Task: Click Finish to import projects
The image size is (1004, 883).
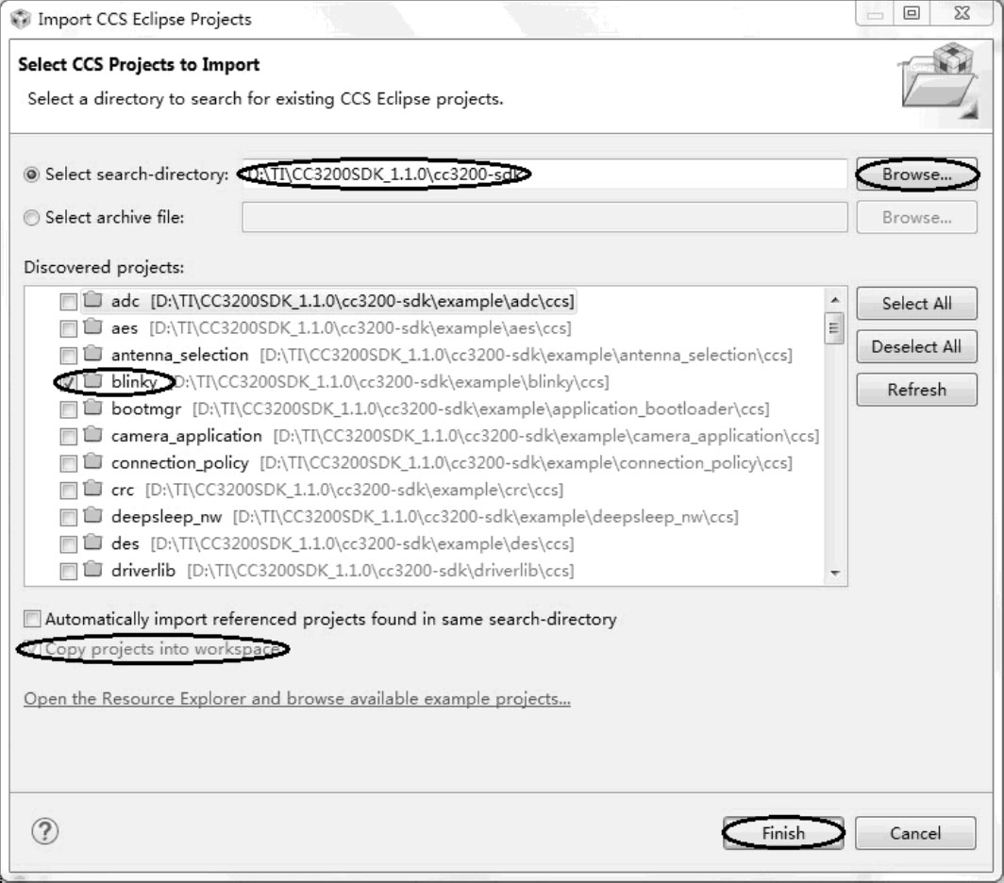Action: (784, 833)
